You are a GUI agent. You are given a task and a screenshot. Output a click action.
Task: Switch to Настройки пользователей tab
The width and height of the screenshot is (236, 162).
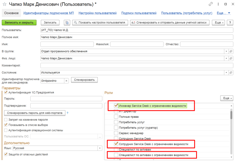coord(97,13)
